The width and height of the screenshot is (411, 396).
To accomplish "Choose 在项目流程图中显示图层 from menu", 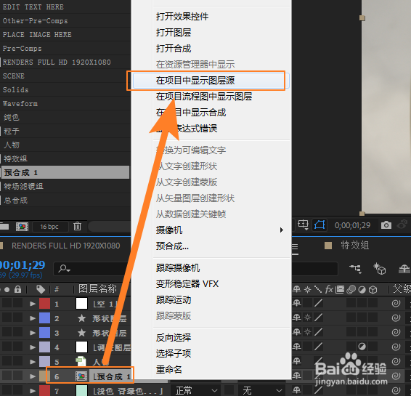I will 204,97.
